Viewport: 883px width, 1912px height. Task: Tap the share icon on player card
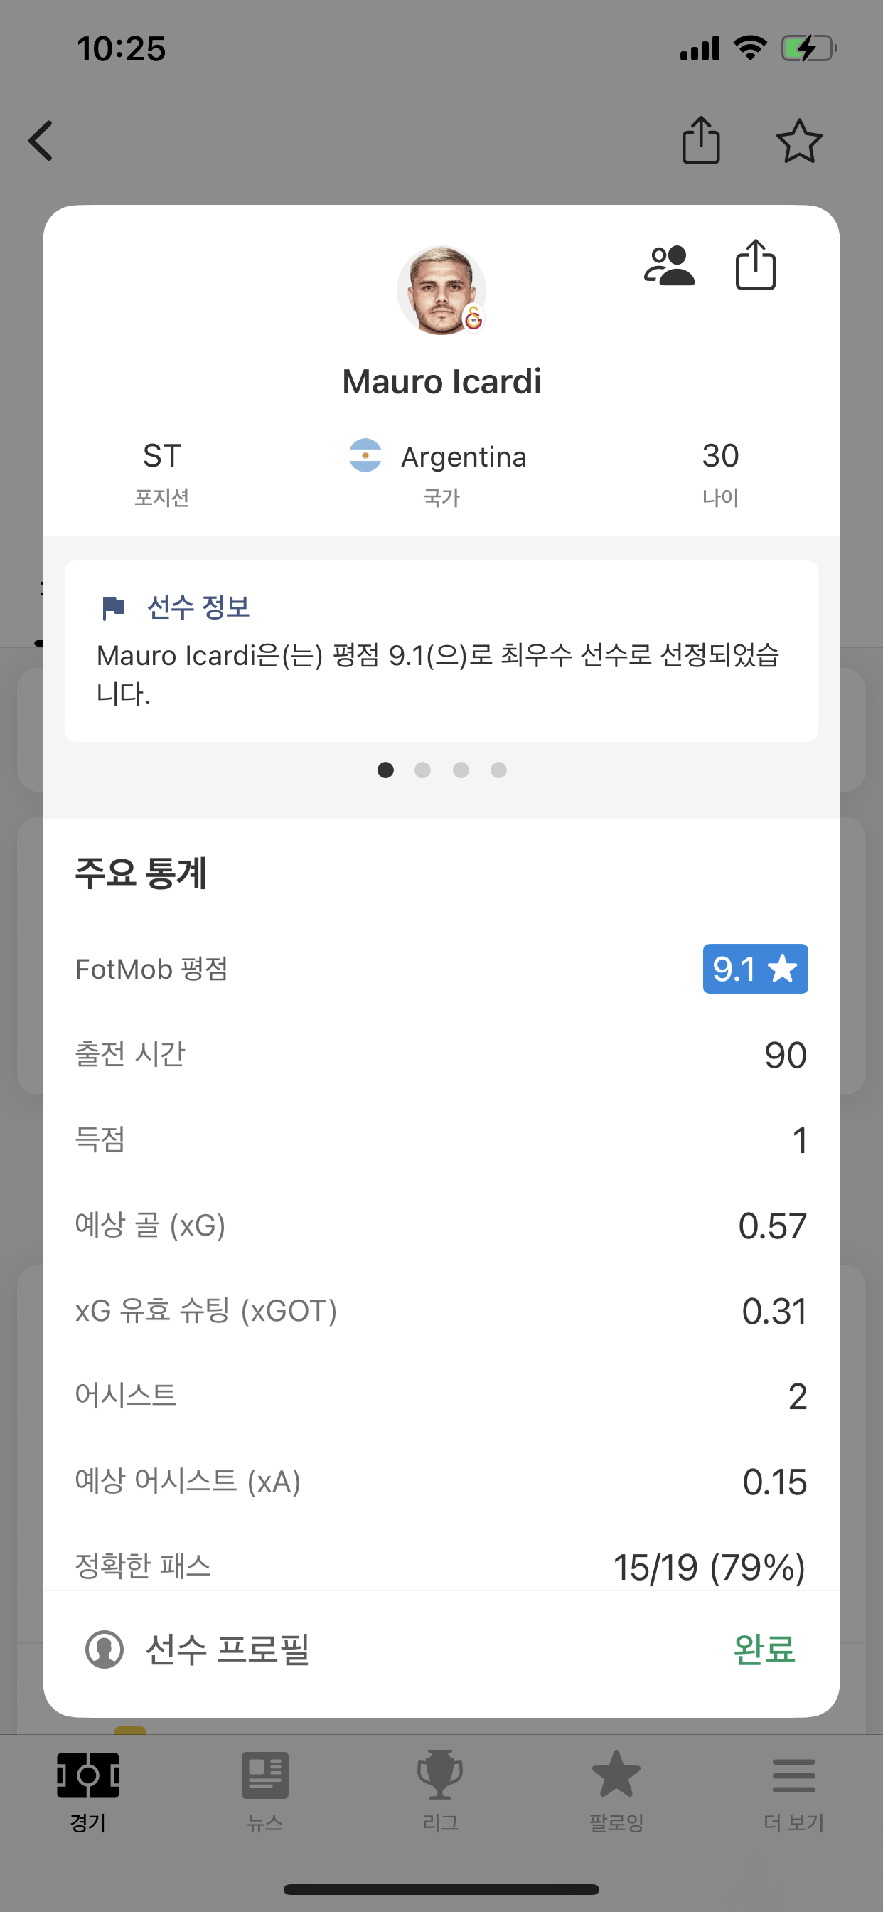click(x=755, y=265)
